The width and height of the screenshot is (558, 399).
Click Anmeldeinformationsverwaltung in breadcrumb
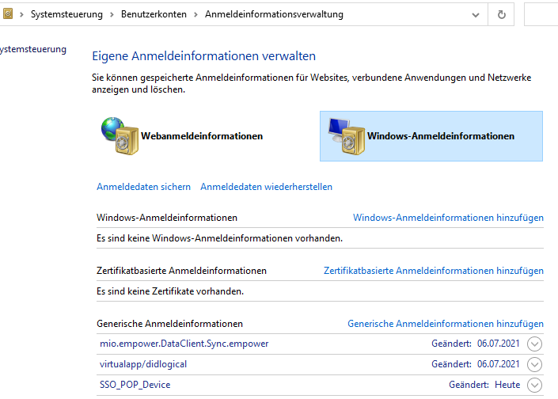(274, 14)
